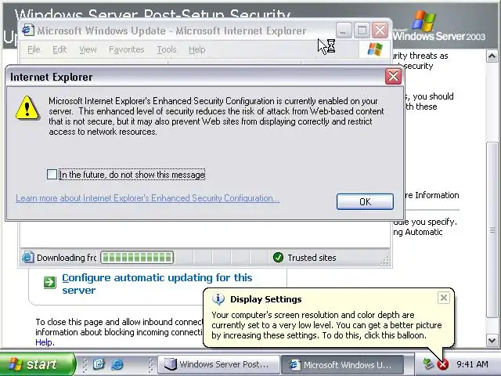Close the Microsoft Windows Update browser window

click(380, 31)
